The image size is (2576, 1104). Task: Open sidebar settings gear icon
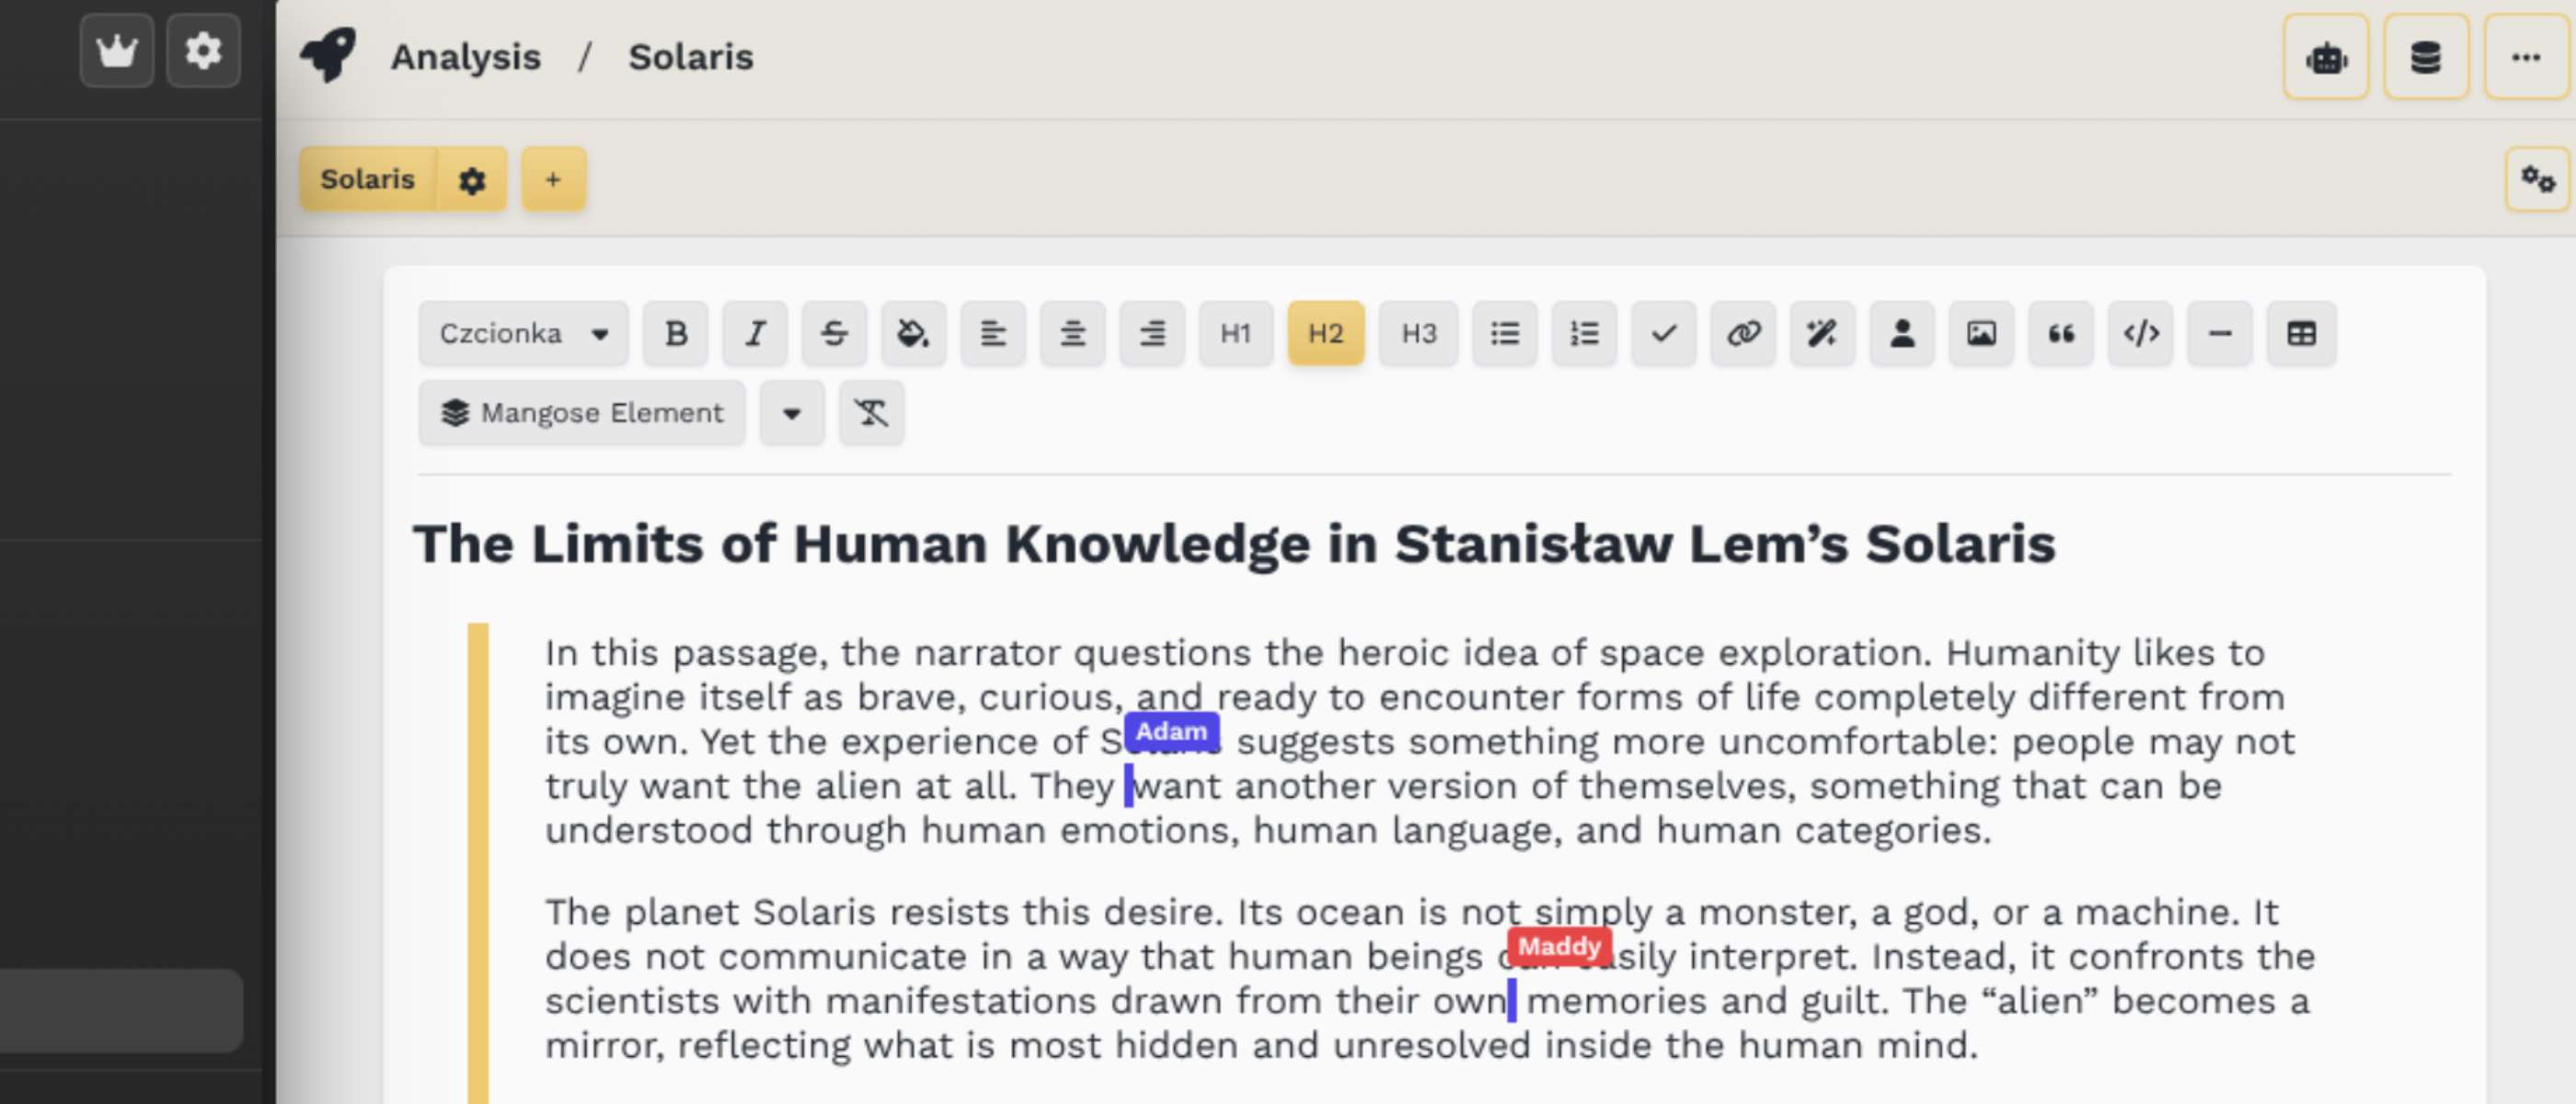[203, 51]
